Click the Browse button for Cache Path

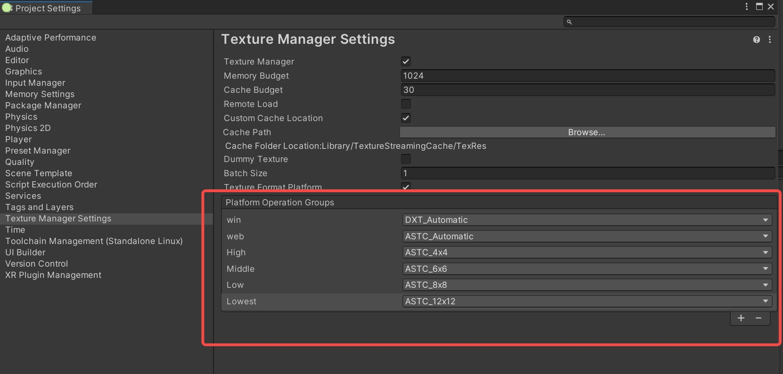587,132
